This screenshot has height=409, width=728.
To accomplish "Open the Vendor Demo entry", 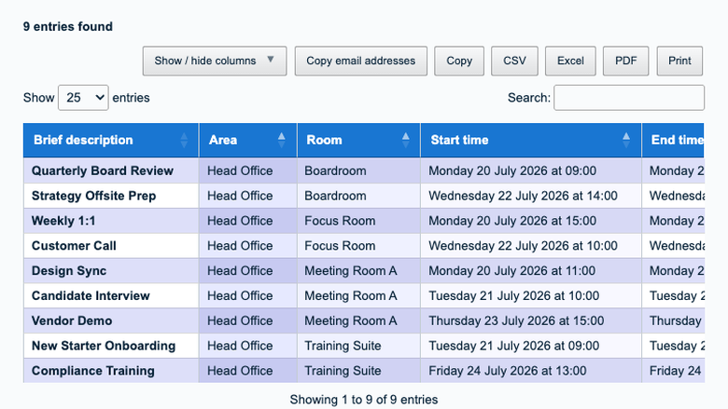I will click(x=72, y=321).
